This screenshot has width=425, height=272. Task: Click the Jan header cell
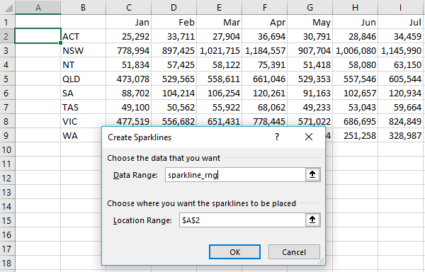[x=129, y=22]
